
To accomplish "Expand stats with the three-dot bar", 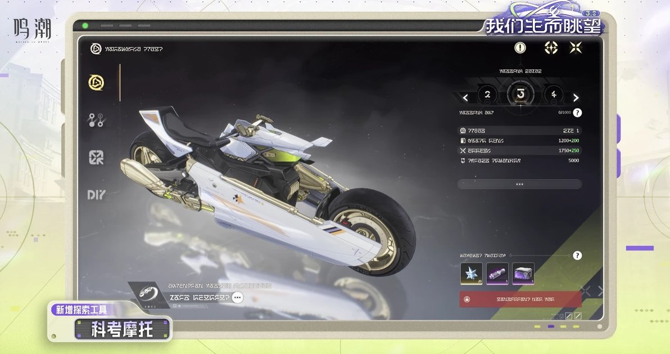I will pyautogui.click(x=519, y=184).
